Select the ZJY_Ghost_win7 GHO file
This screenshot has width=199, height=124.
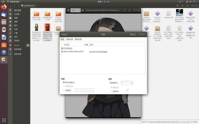168,32
